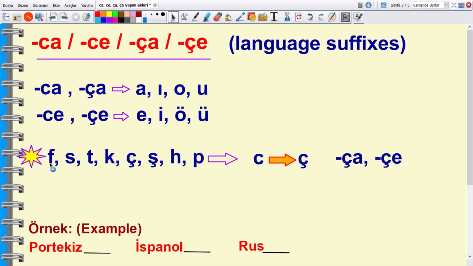Screen dimensions: 473x266
Task: Click the scroll-down arrow of the vertical scrollbar
Action: [x=470, y=256]
